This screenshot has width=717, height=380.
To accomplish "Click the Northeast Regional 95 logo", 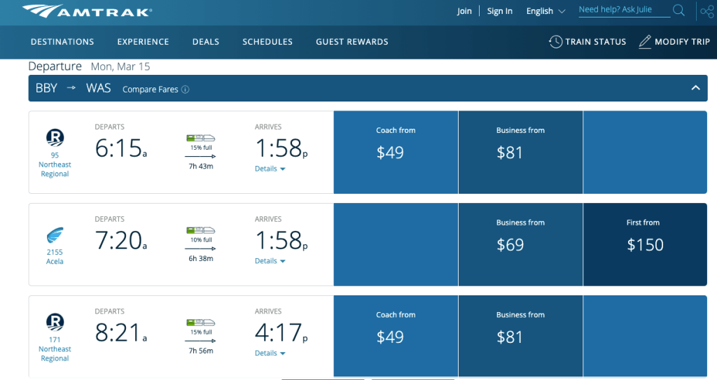I will tap(55, 137).
